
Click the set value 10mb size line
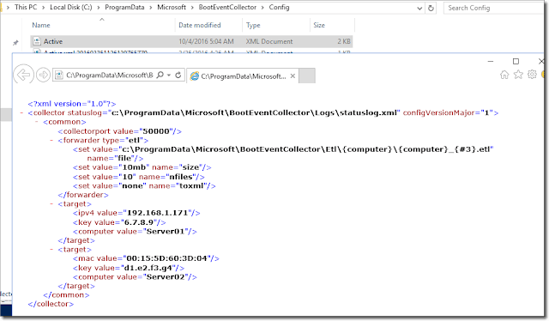tap(142, 167)
